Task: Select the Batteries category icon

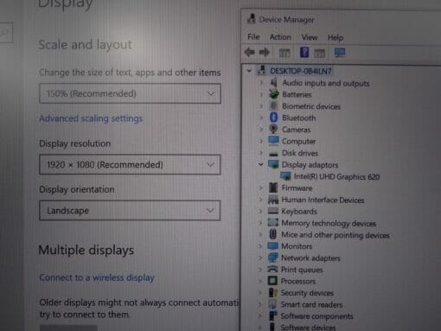Action: pyautogui.click(x=273, y=94)
